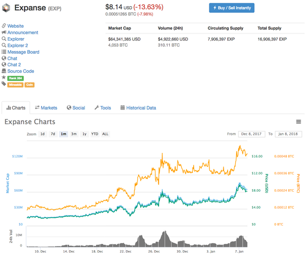This screenshot has height=255, width=306.
Task: Click the link chain icon beside Website
Action: 4,26
